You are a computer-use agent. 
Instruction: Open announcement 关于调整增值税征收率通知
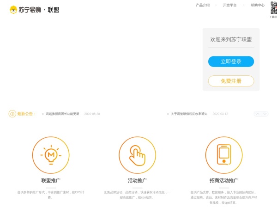click(x=189, y=114)
